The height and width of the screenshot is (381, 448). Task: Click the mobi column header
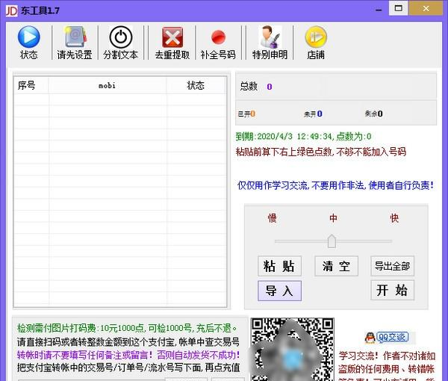pyautogui.click(x=108, y=85)
